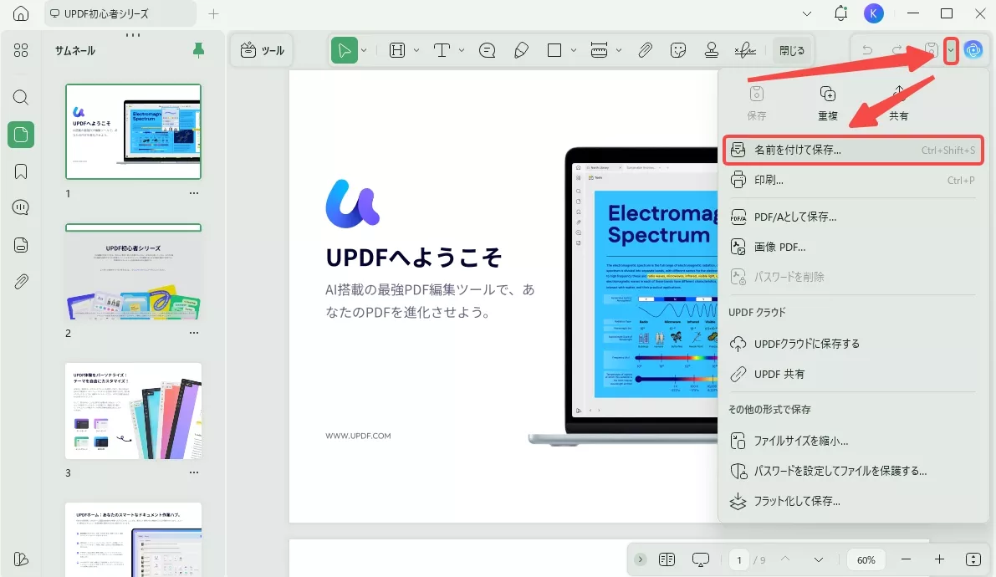Image resolution: width=996 pixels, height=577 pixels.
Task: Select page 3 thumbnail
Action: pyautogui.click(x=134, y=411)
